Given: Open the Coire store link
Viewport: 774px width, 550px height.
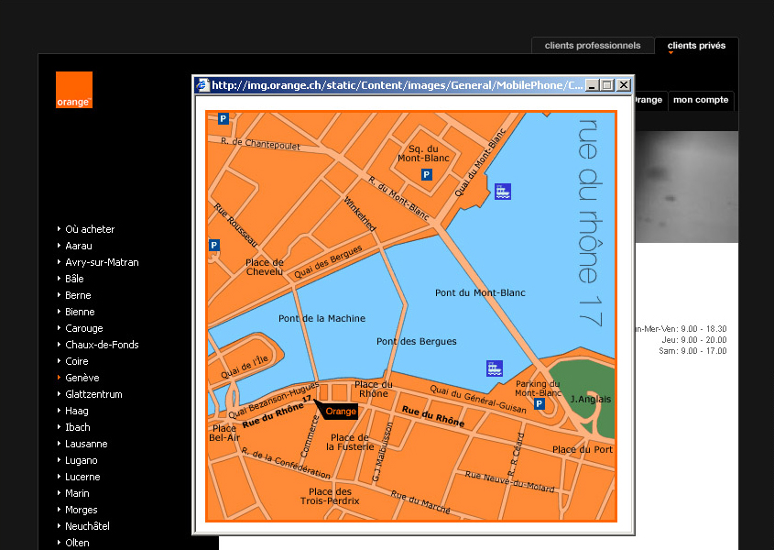Looking at the screenshot, I should [x=77, y=361].
